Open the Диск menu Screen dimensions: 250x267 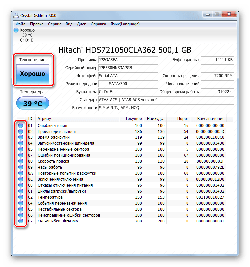coord(81,24)
